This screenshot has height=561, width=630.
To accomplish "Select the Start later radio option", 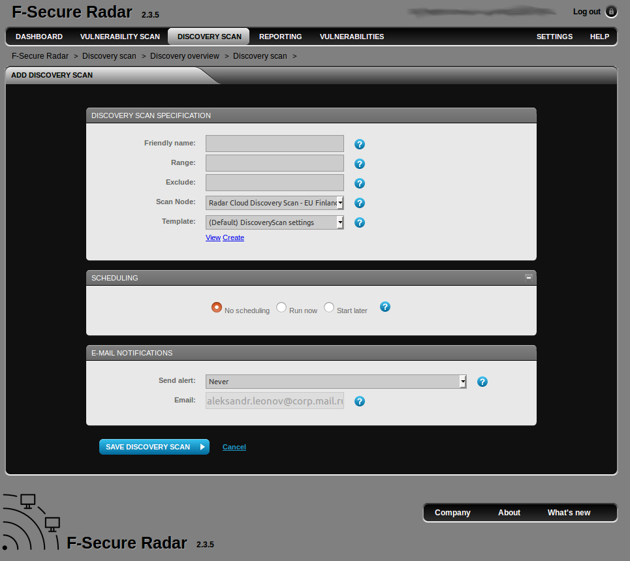I will (x=329, y=308).
